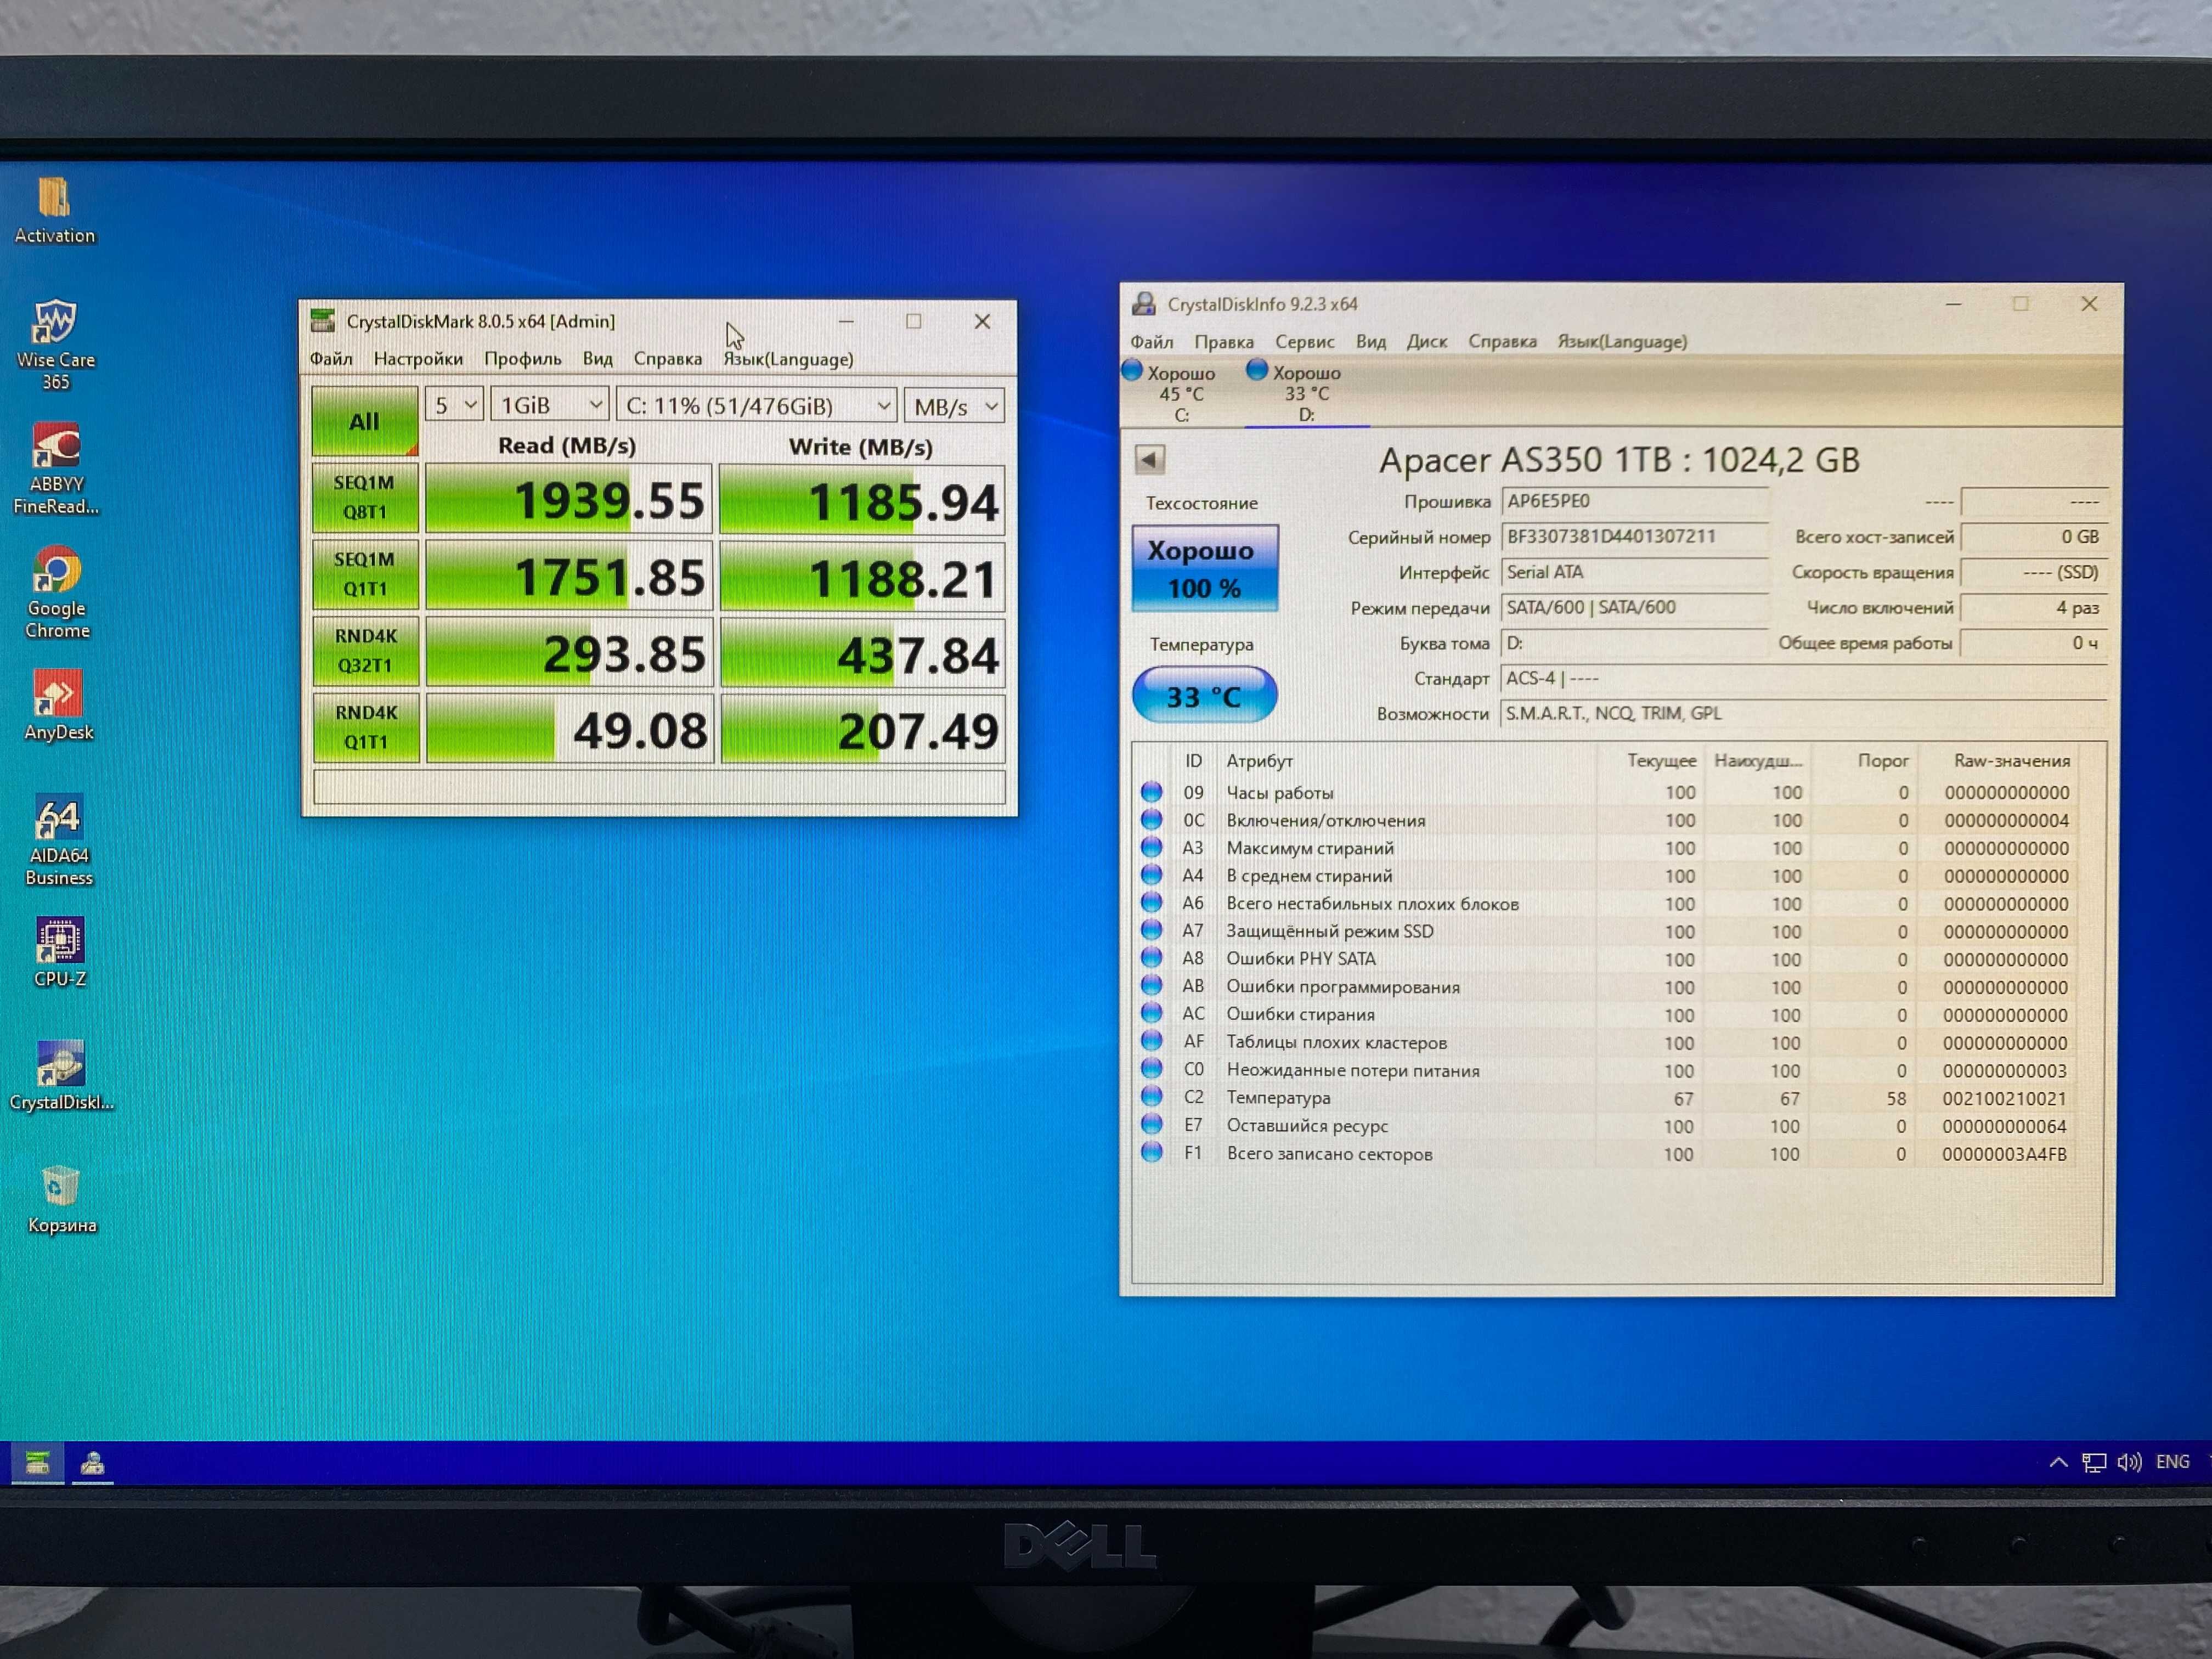2212x1659 pixels.
Task: Start all tests with the All button
Action: (365, 420)
